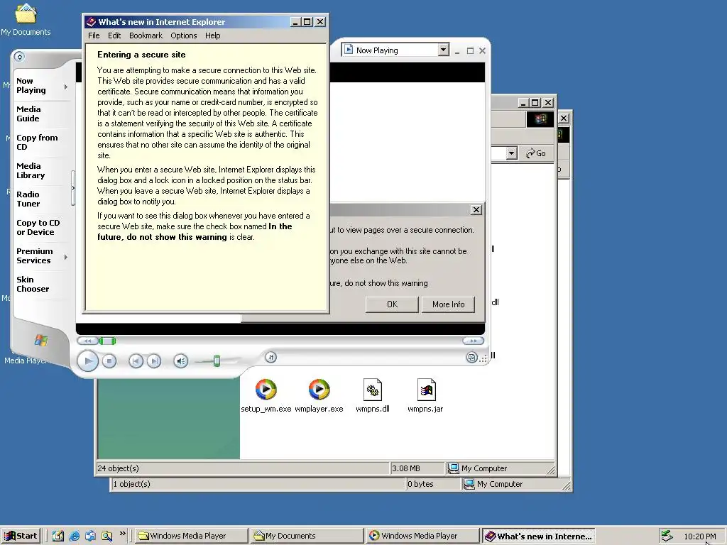This screenshot has width=727, height=545.
Task: Open the Edit menu in help window
Action: [114, 35]
